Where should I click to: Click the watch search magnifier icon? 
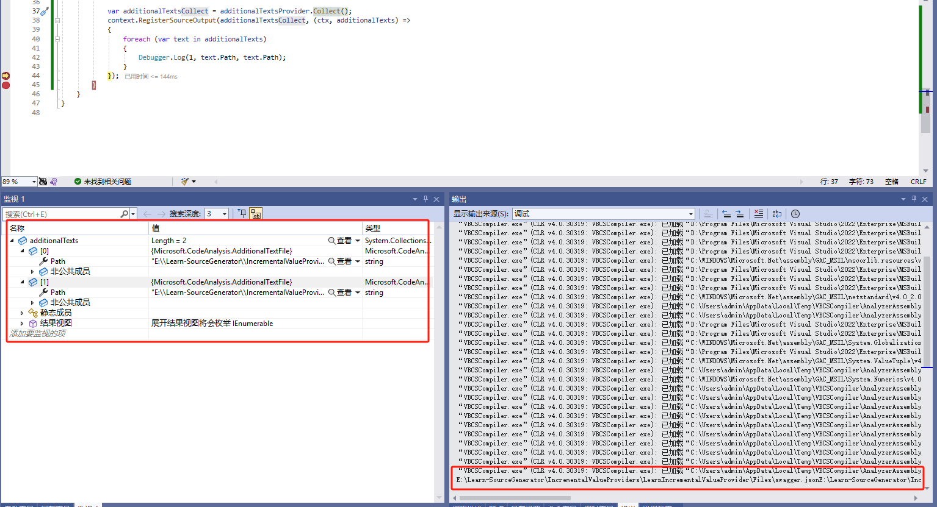point(124,214)
